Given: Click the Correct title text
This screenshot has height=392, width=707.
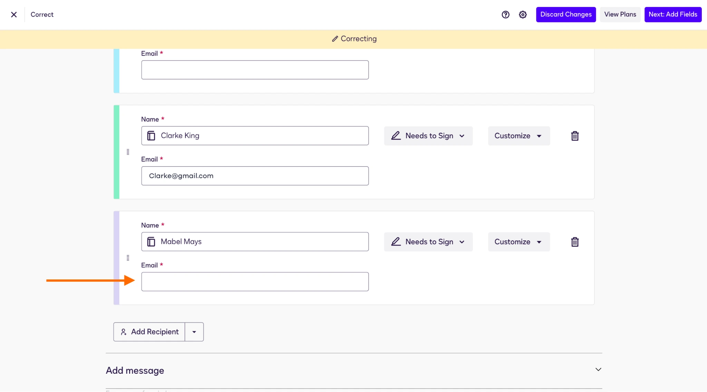Looking at the screenshot, I should [42, 15].
